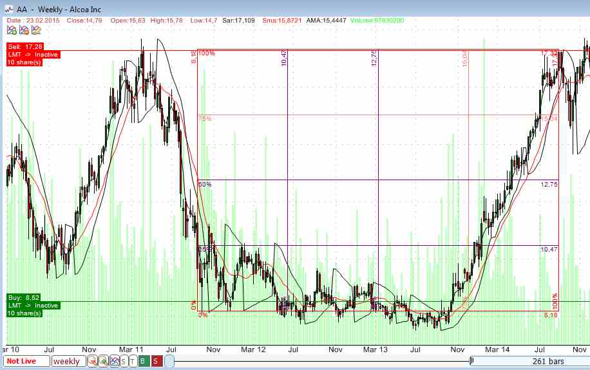Click the left handle of the bars slider
Screen dimensions: 590x370
point(169,361)
